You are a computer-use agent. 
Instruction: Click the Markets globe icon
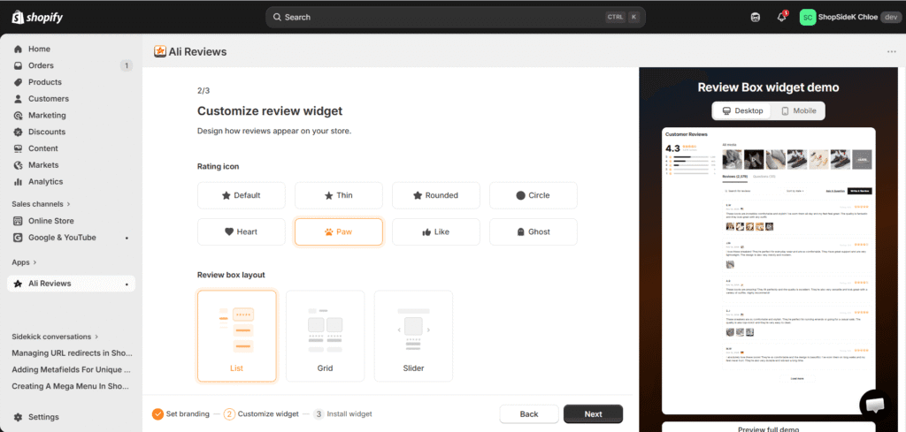[18, 165]
